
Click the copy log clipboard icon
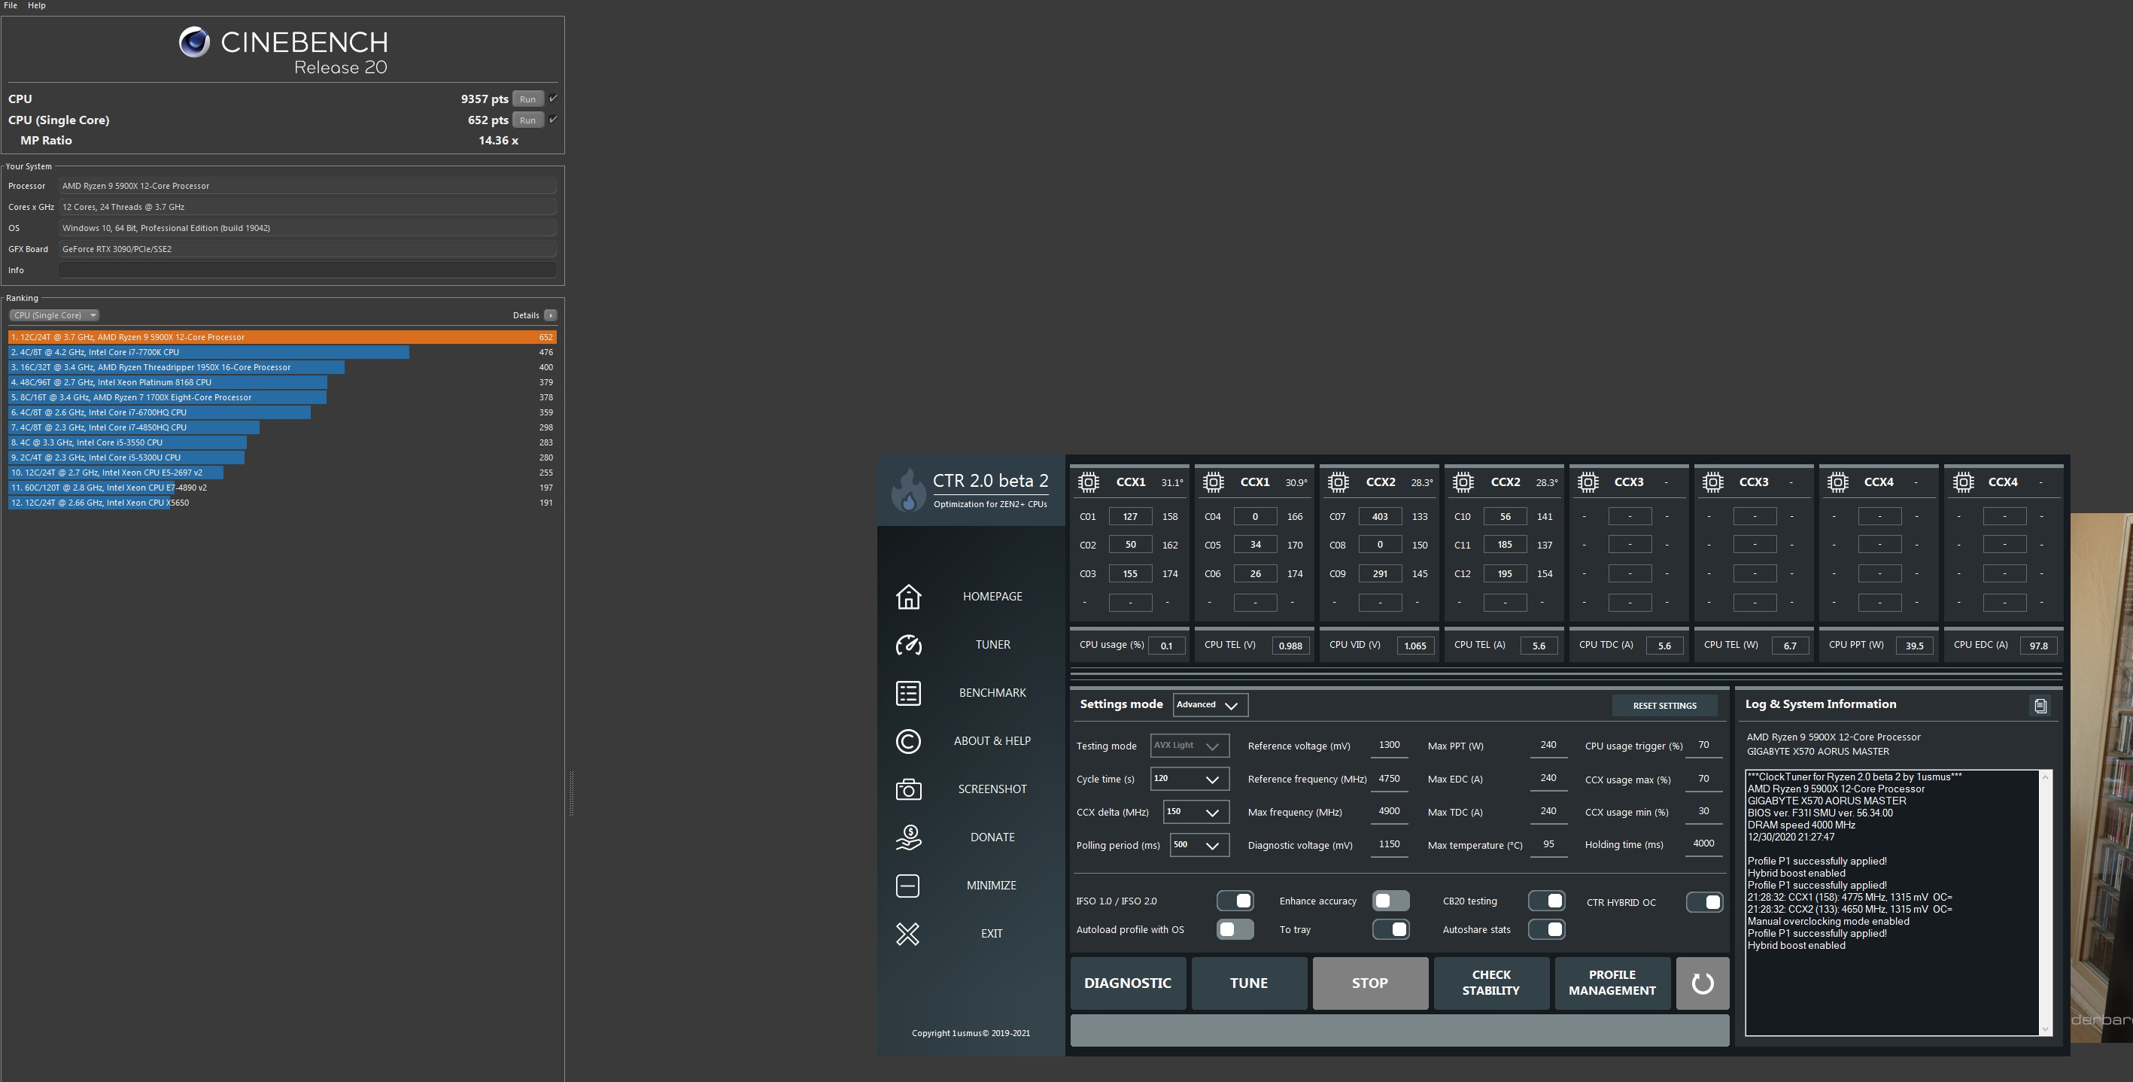point(2040,705)
